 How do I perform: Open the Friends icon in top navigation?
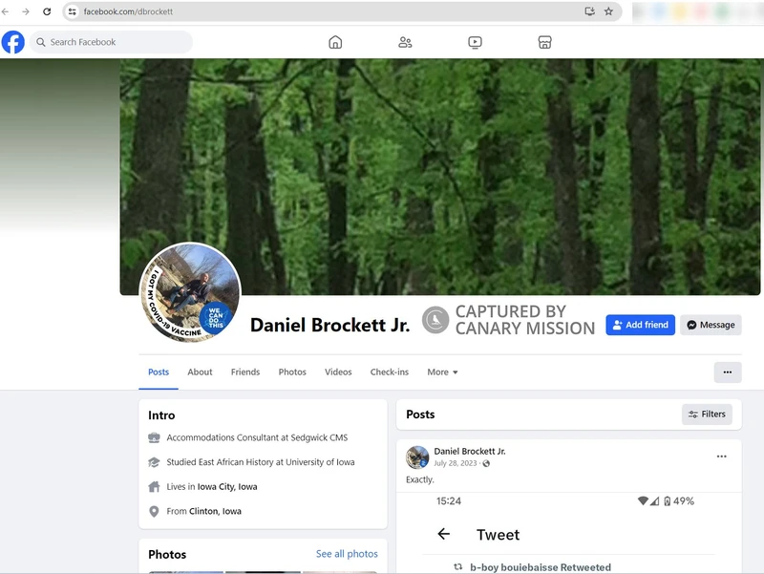click(x=405, y=42)
